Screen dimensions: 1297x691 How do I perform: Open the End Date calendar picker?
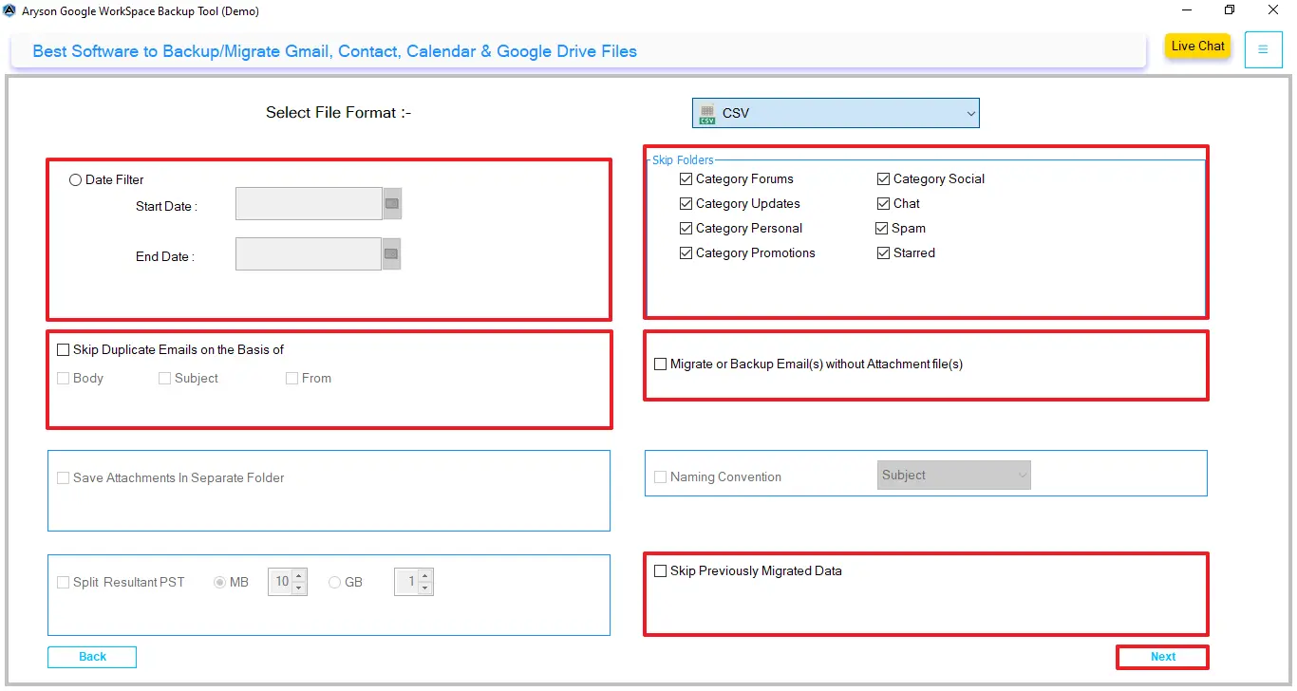[x=391, y=254]
